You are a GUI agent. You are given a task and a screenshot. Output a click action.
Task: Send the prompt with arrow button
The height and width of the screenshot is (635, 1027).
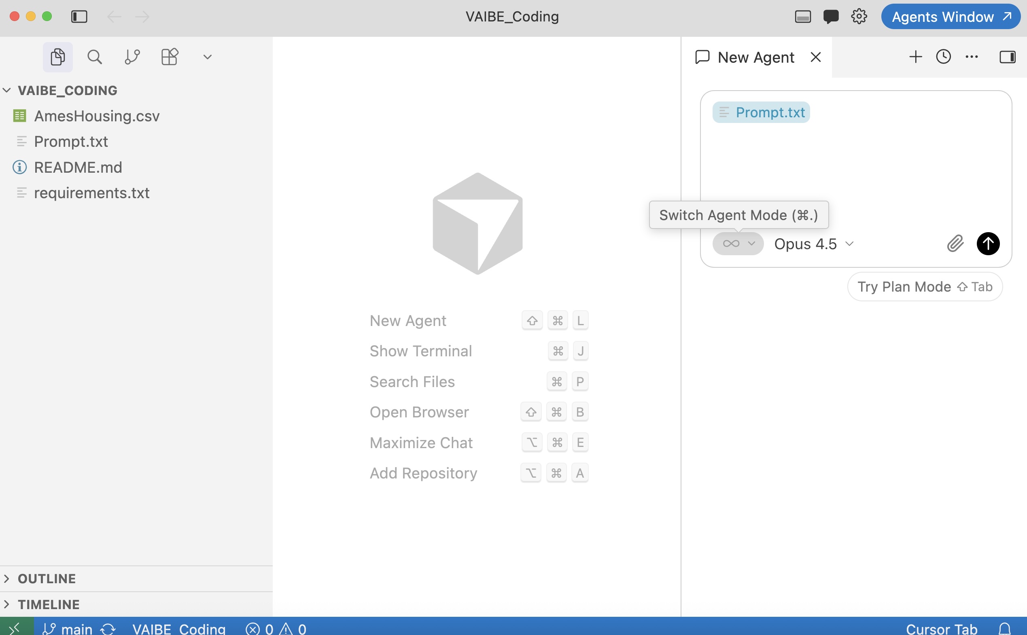(x=988, y=243)
